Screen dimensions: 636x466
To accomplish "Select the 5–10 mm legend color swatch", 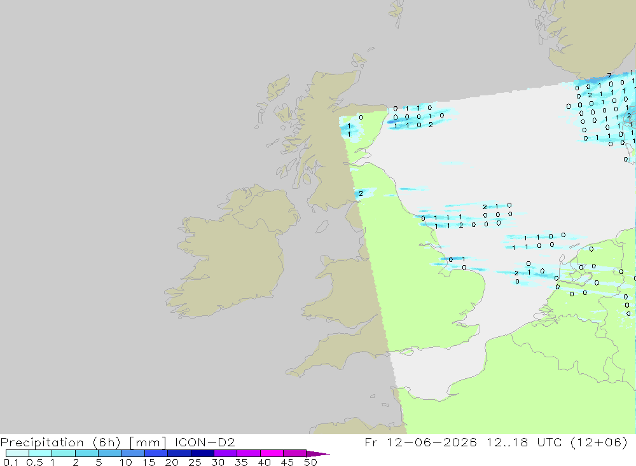I will click(109, 453).
